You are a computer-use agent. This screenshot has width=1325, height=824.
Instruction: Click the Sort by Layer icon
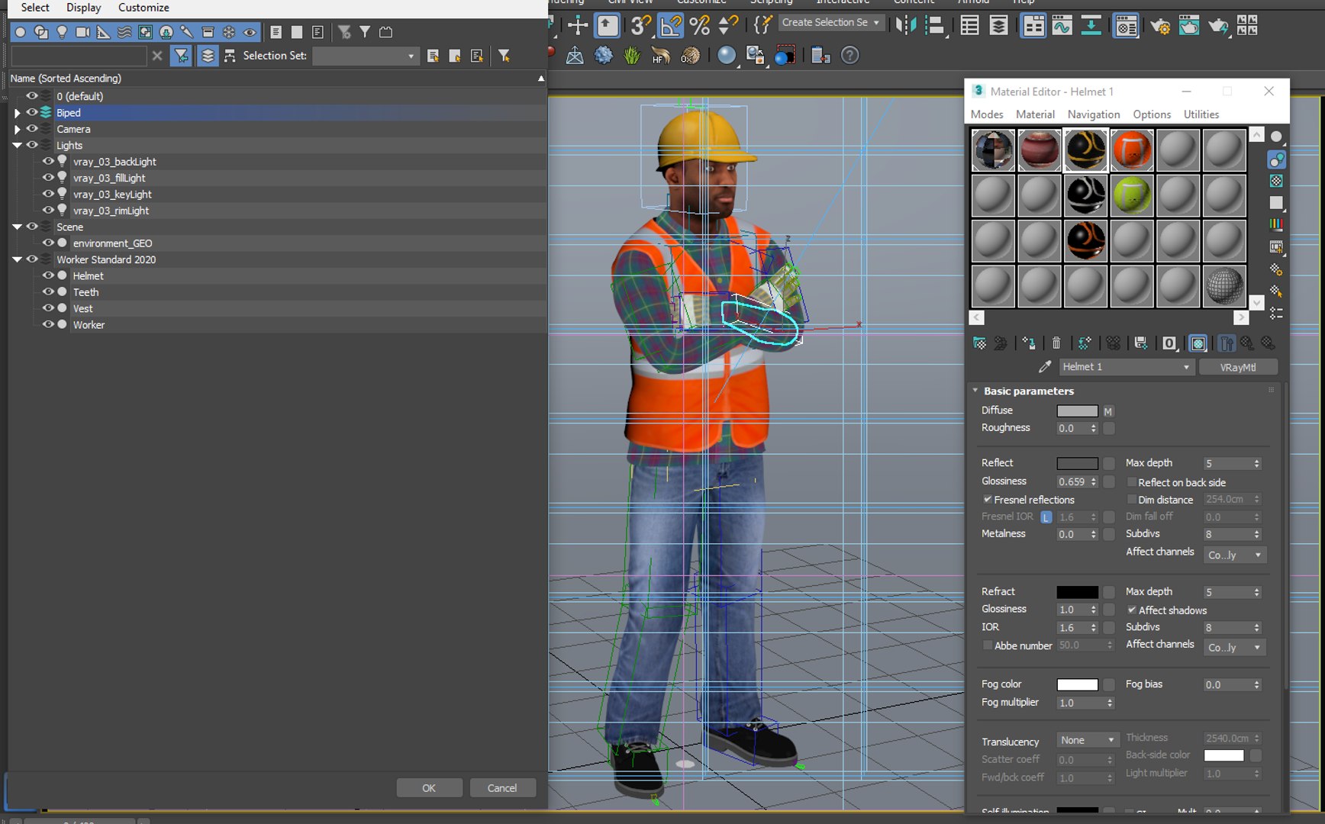208,56
